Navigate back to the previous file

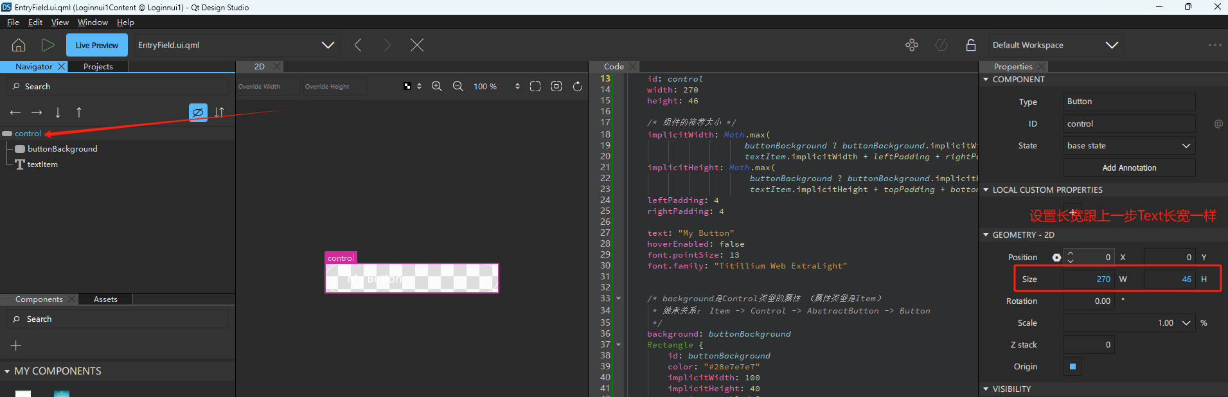[x=358, y=45]
